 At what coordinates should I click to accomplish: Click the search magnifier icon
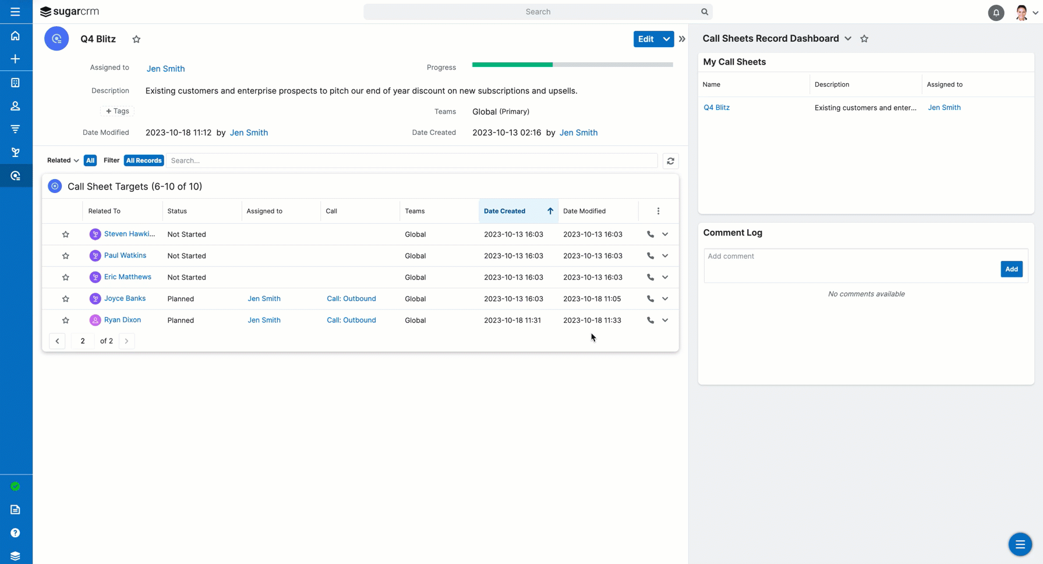point(704,12)
